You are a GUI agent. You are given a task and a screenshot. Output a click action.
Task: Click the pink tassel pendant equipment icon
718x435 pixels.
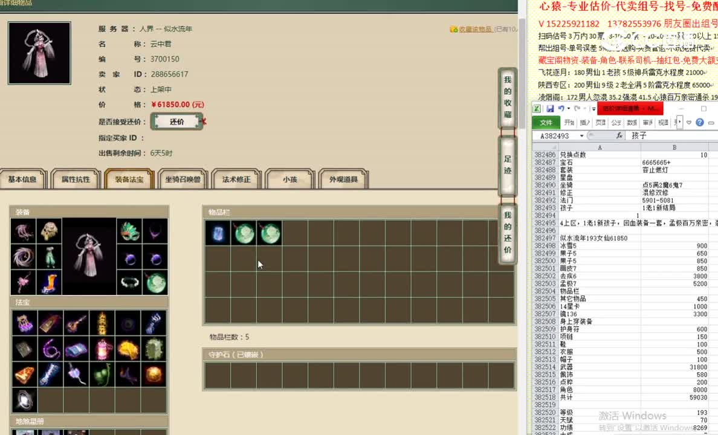pos(24,283)
